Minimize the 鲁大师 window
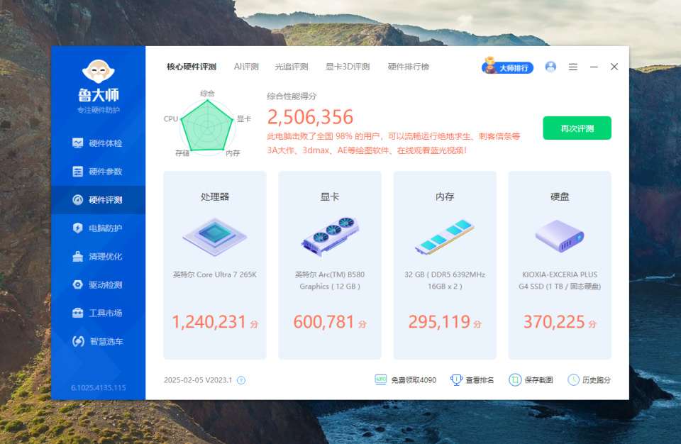The height and width of the screenshot is (444, 681). pos(594,67)
